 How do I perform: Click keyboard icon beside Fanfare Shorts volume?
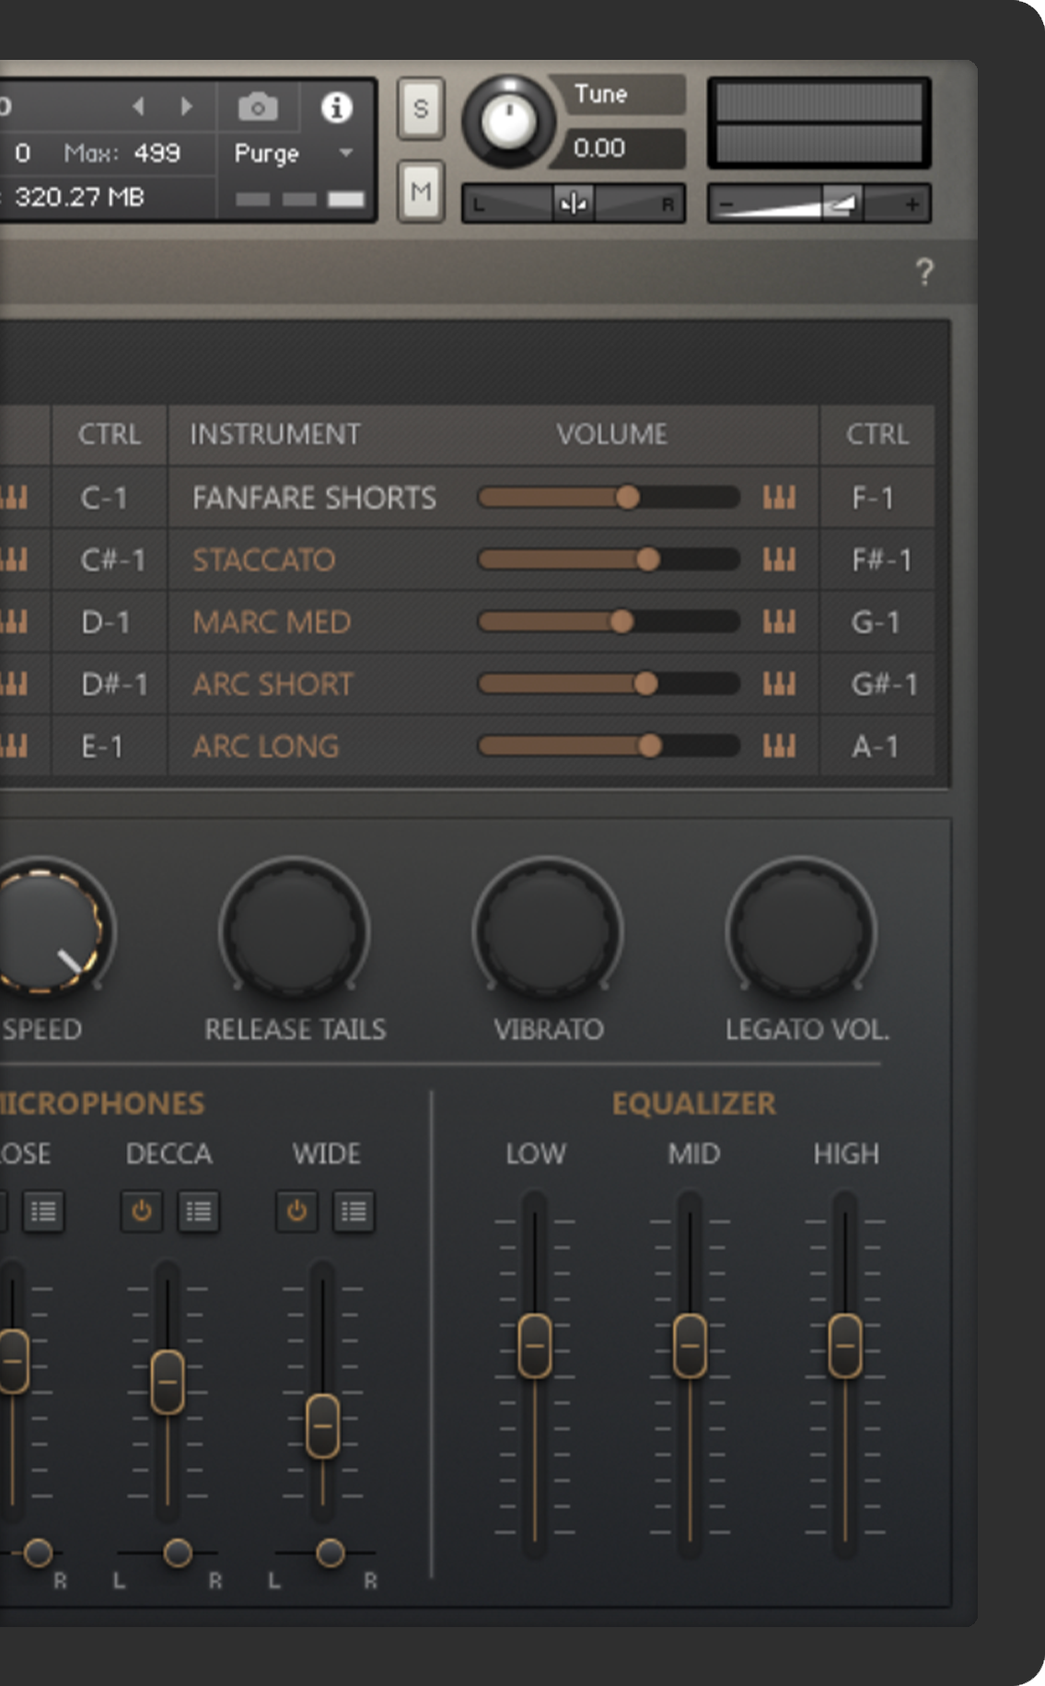click(x=779, y=498)
